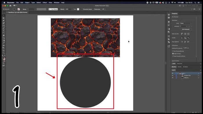Click the snap to point icon in Snap Options
This screenshot has height=114, width=203.
click(x=182, y=42)
